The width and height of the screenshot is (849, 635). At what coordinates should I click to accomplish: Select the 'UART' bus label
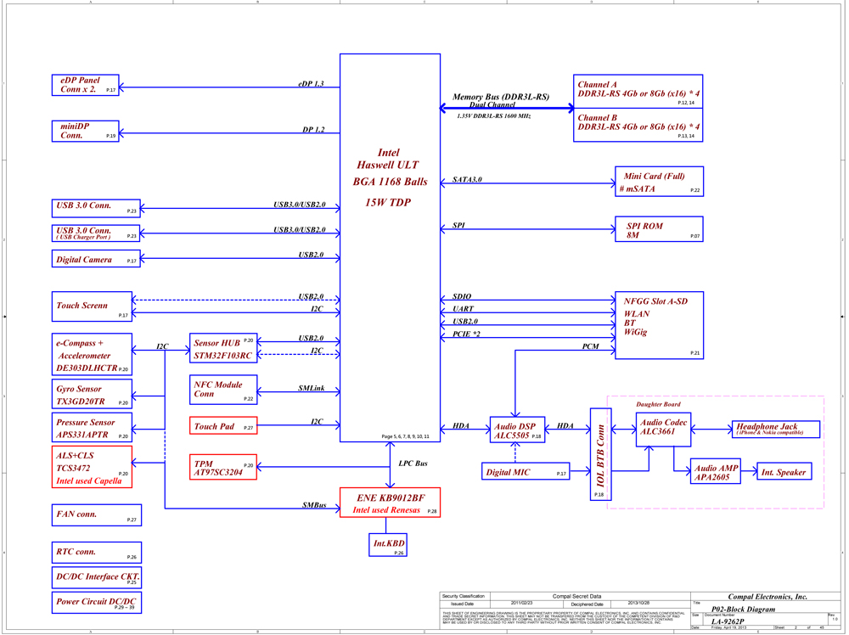point(463,308)
